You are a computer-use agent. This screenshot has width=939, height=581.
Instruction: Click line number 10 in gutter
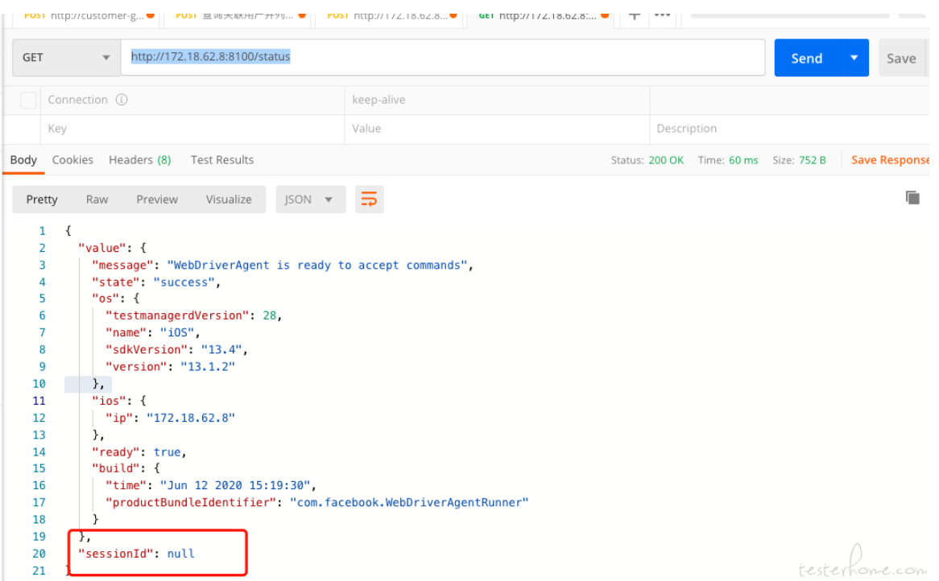click(x=39, y=384)
